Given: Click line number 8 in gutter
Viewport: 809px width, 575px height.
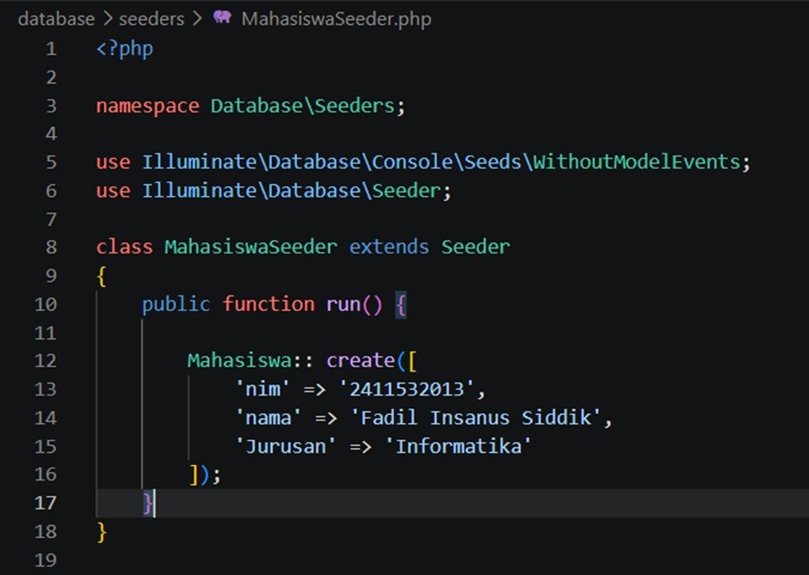Looking at the screenshot, I should pos(51,248).
